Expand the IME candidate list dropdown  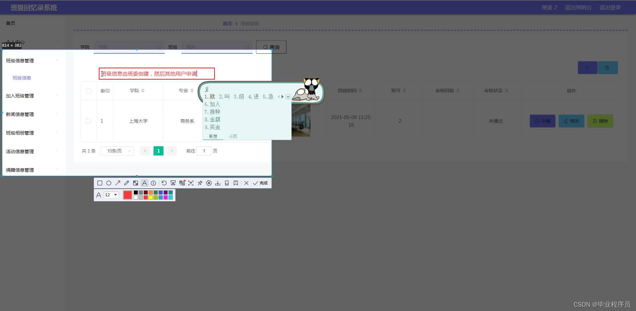coord(288,97)
